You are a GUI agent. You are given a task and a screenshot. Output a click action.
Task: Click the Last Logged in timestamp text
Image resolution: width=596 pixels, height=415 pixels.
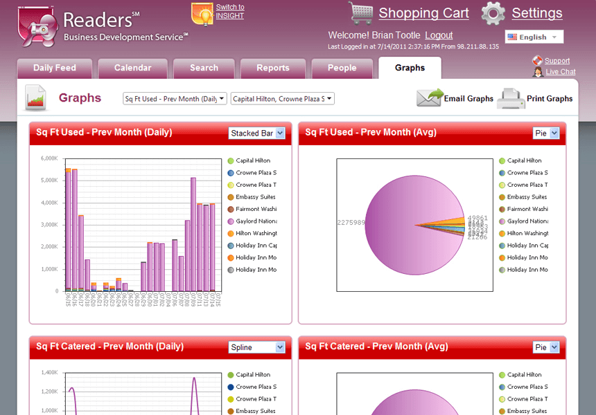[x=413, y=46]
